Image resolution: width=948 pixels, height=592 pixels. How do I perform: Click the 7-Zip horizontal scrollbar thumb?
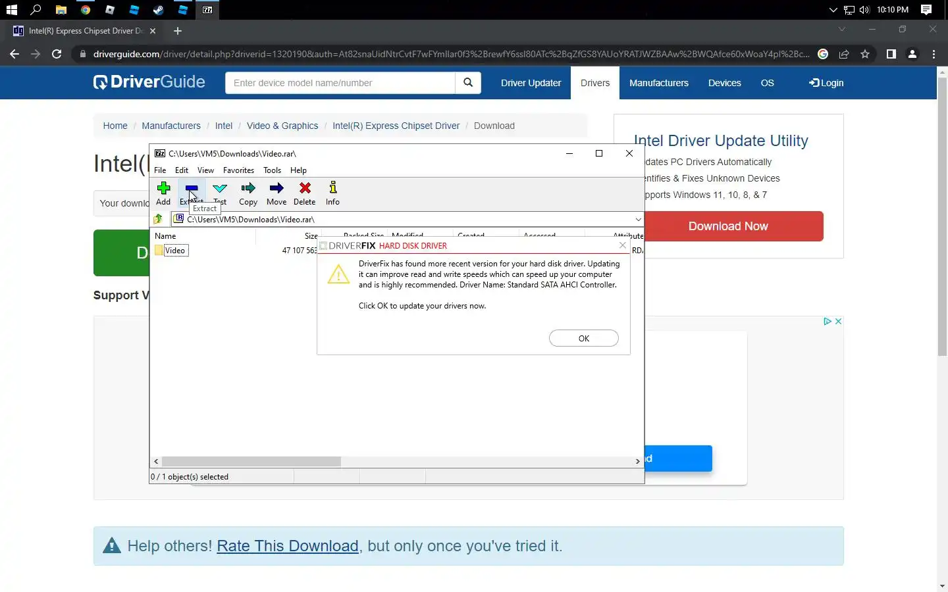251,462
